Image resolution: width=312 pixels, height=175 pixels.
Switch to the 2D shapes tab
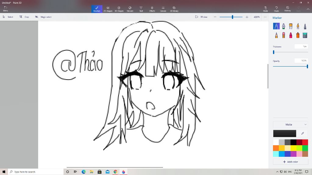[x=108, y=9]
